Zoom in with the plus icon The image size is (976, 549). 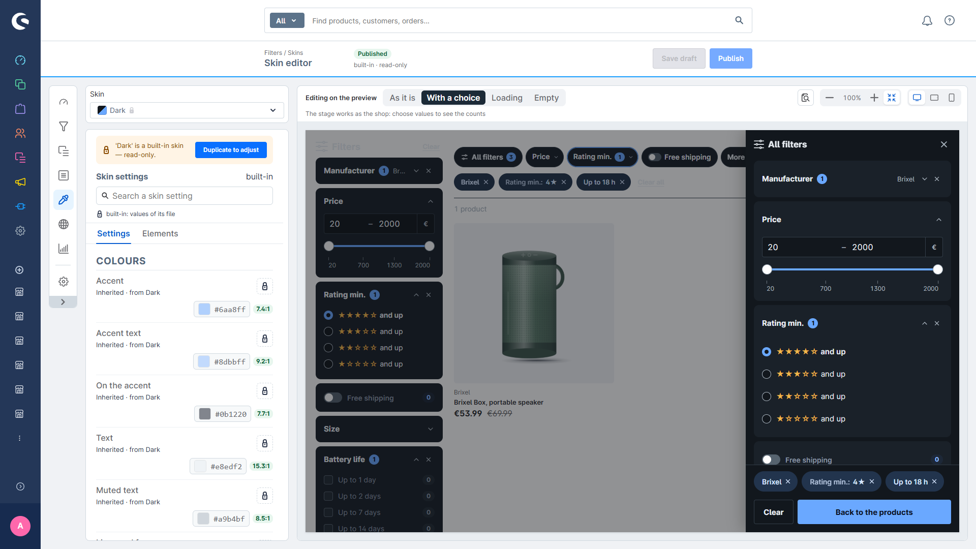pos(874,98)
